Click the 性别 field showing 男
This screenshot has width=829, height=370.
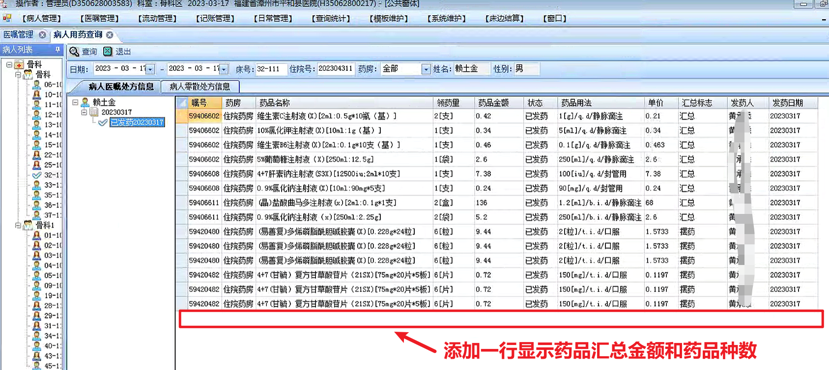tap(526, 69)
